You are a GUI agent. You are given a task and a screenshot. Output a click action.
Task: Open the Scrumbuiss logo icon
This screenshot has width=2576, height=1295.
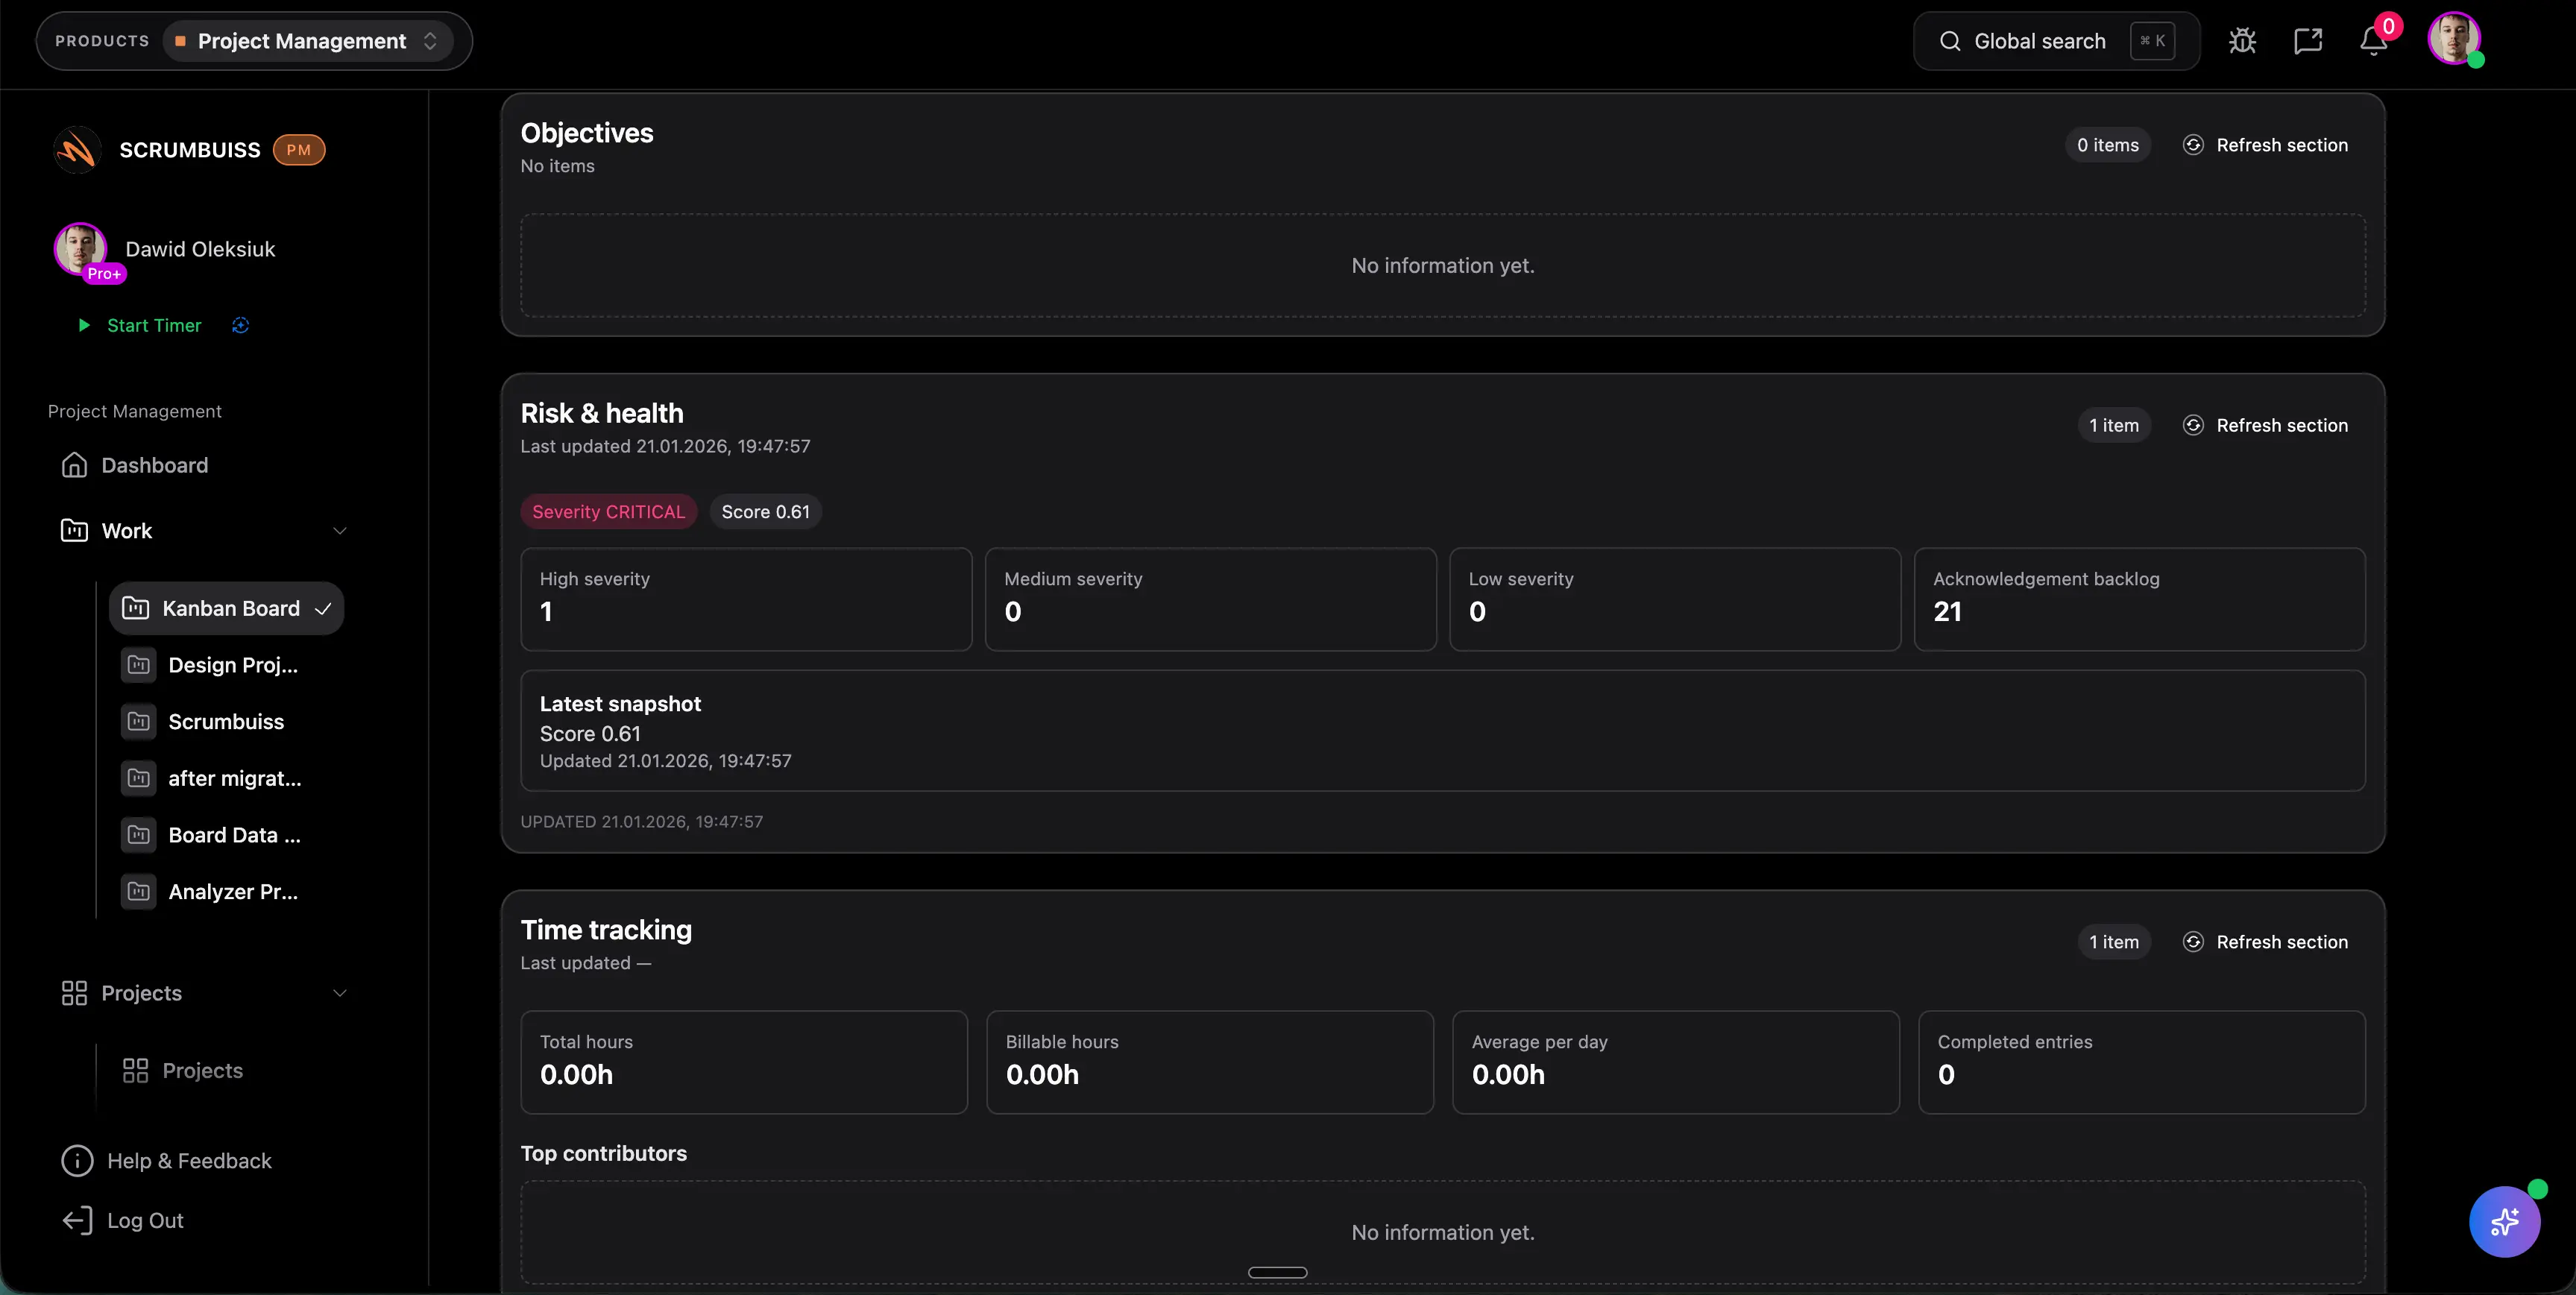(x=76, y=149)
